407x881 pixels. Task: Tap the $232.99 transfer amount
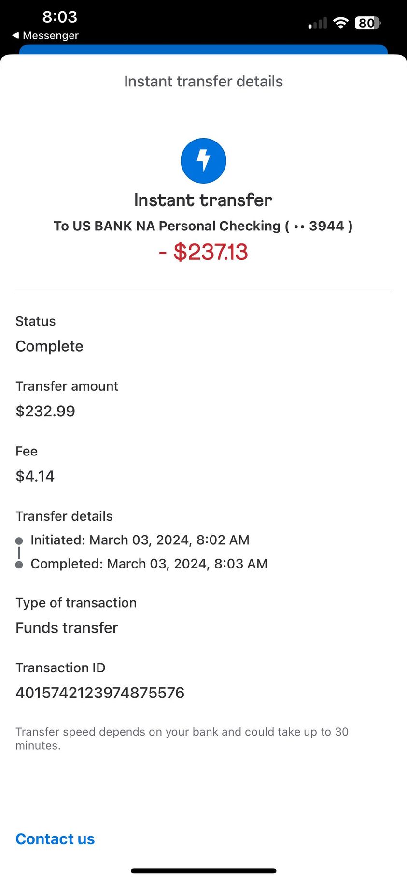(x=45, y=411)
